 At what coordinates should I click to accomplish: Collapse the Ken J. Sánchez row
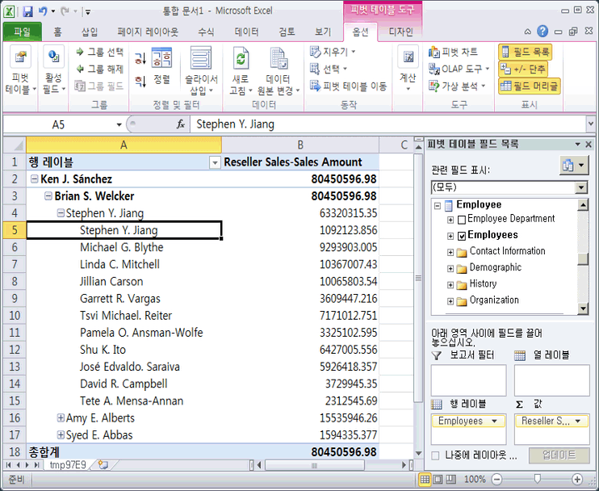35,178
